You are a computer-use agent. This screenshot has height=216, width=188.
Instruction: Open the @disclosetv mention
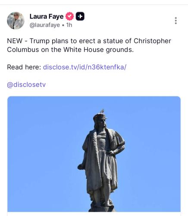[x=26, y=85]
